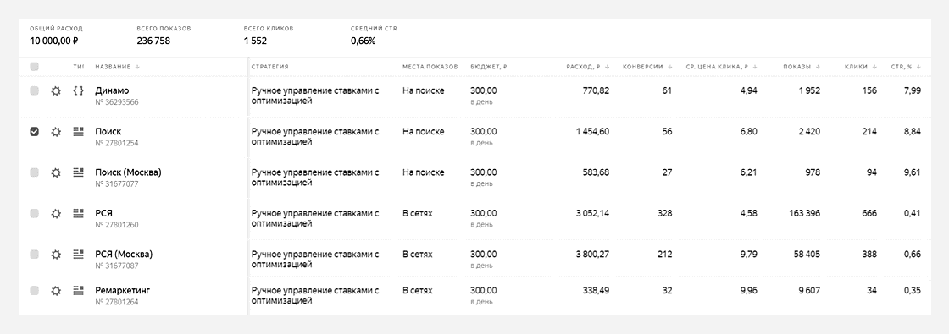Click gear icon in РСЯ row
Screen dimensions: 949x334
click(x=56, y=213)
